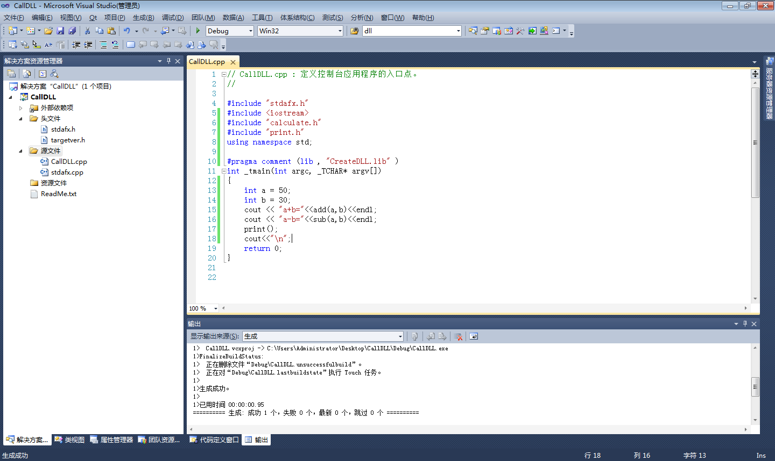The width and height of the screenshot is (775, 461).
Task: Click the 团队资源... bottom tab
Action: click(159, 440)
